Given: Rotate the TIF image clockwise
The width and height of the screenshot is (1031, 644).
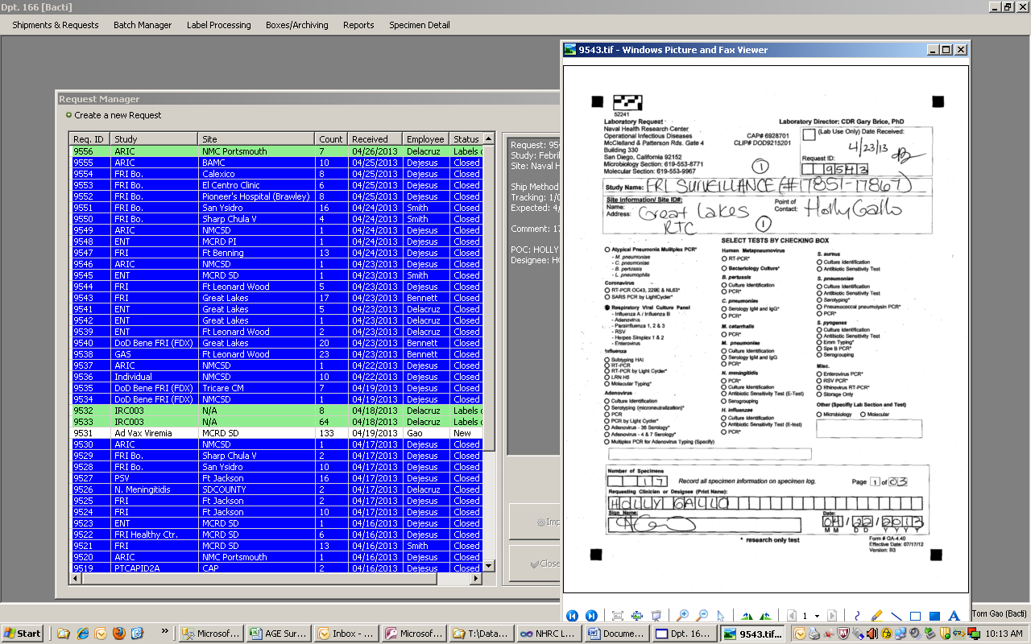Looking at the screenshot, I should 748,615.
